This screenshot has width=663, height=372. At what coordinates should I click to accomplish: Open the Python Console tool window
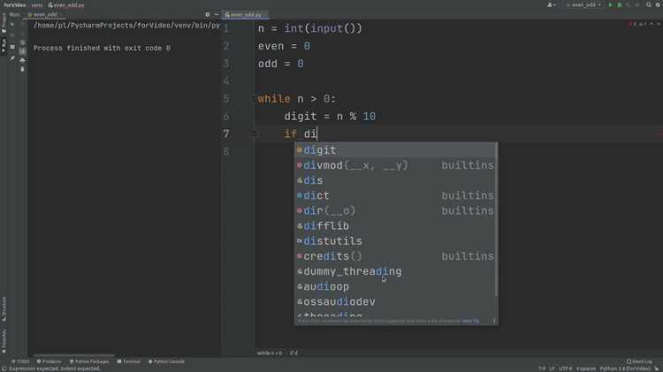tap(166, 361)
